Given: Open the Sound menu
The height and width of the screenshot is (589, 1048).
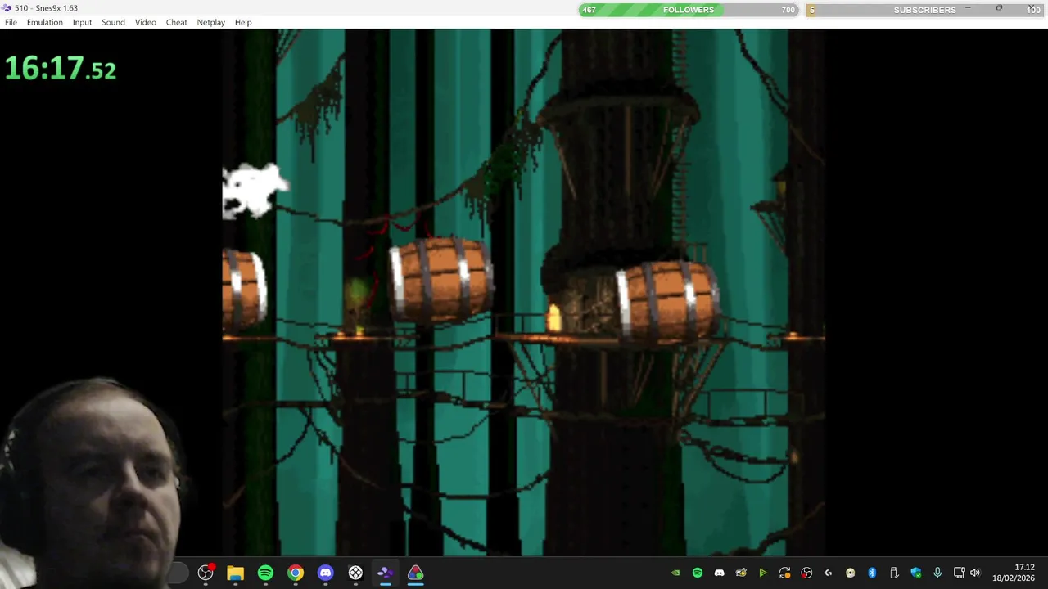Looking at the screenshot, I should click(x=113, y=22).
